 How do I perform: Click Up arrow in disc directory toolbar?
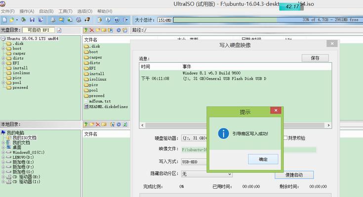tap(86, 30)
